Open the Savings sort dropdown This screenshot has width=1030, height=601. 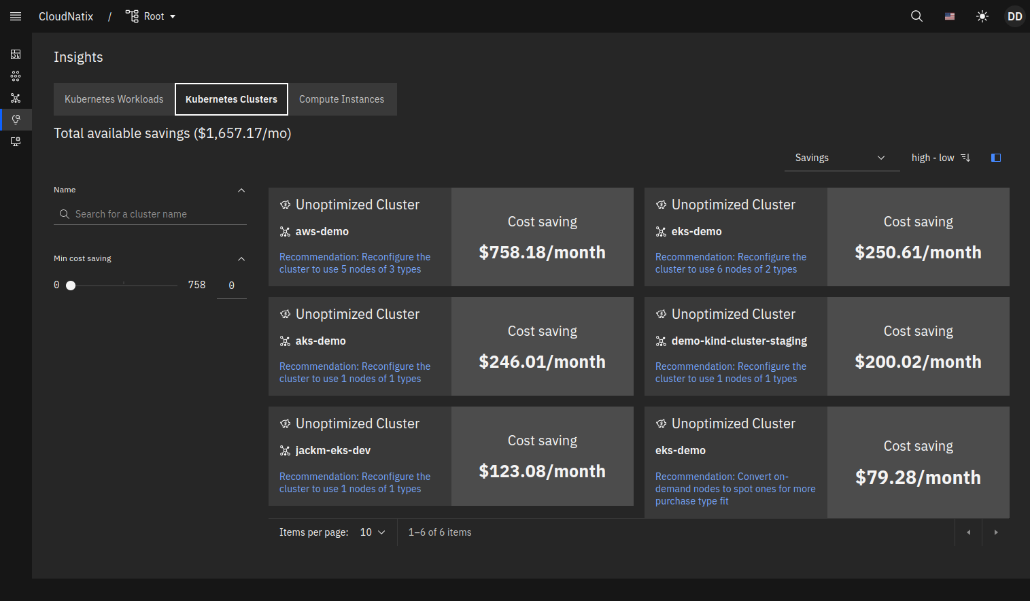(842, 158)
